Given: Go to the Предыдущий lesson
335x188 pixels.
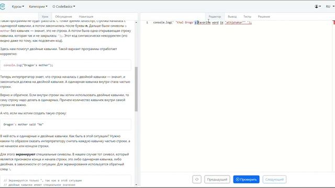Looking at the screenshot, I should tap(217, 179).
